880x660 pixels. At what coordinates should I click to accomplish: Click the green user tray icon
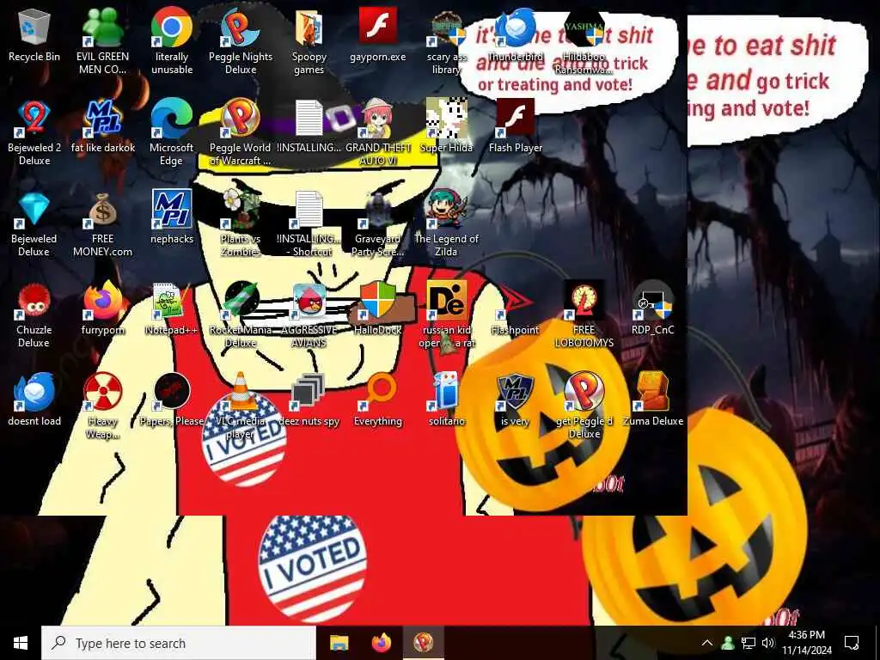click(728, 643)
